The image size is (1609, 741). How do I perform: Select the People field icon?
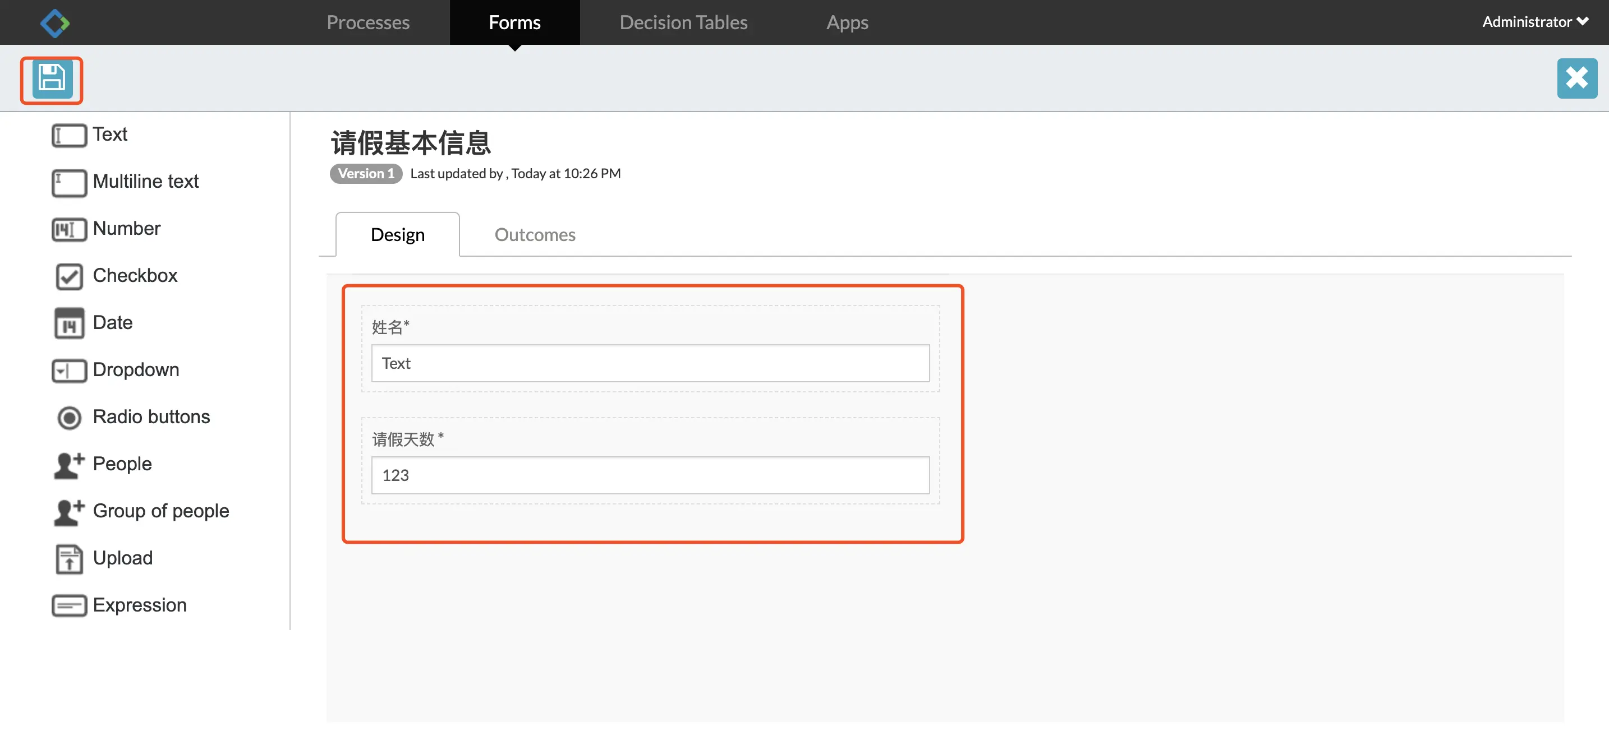click(68, 465)
